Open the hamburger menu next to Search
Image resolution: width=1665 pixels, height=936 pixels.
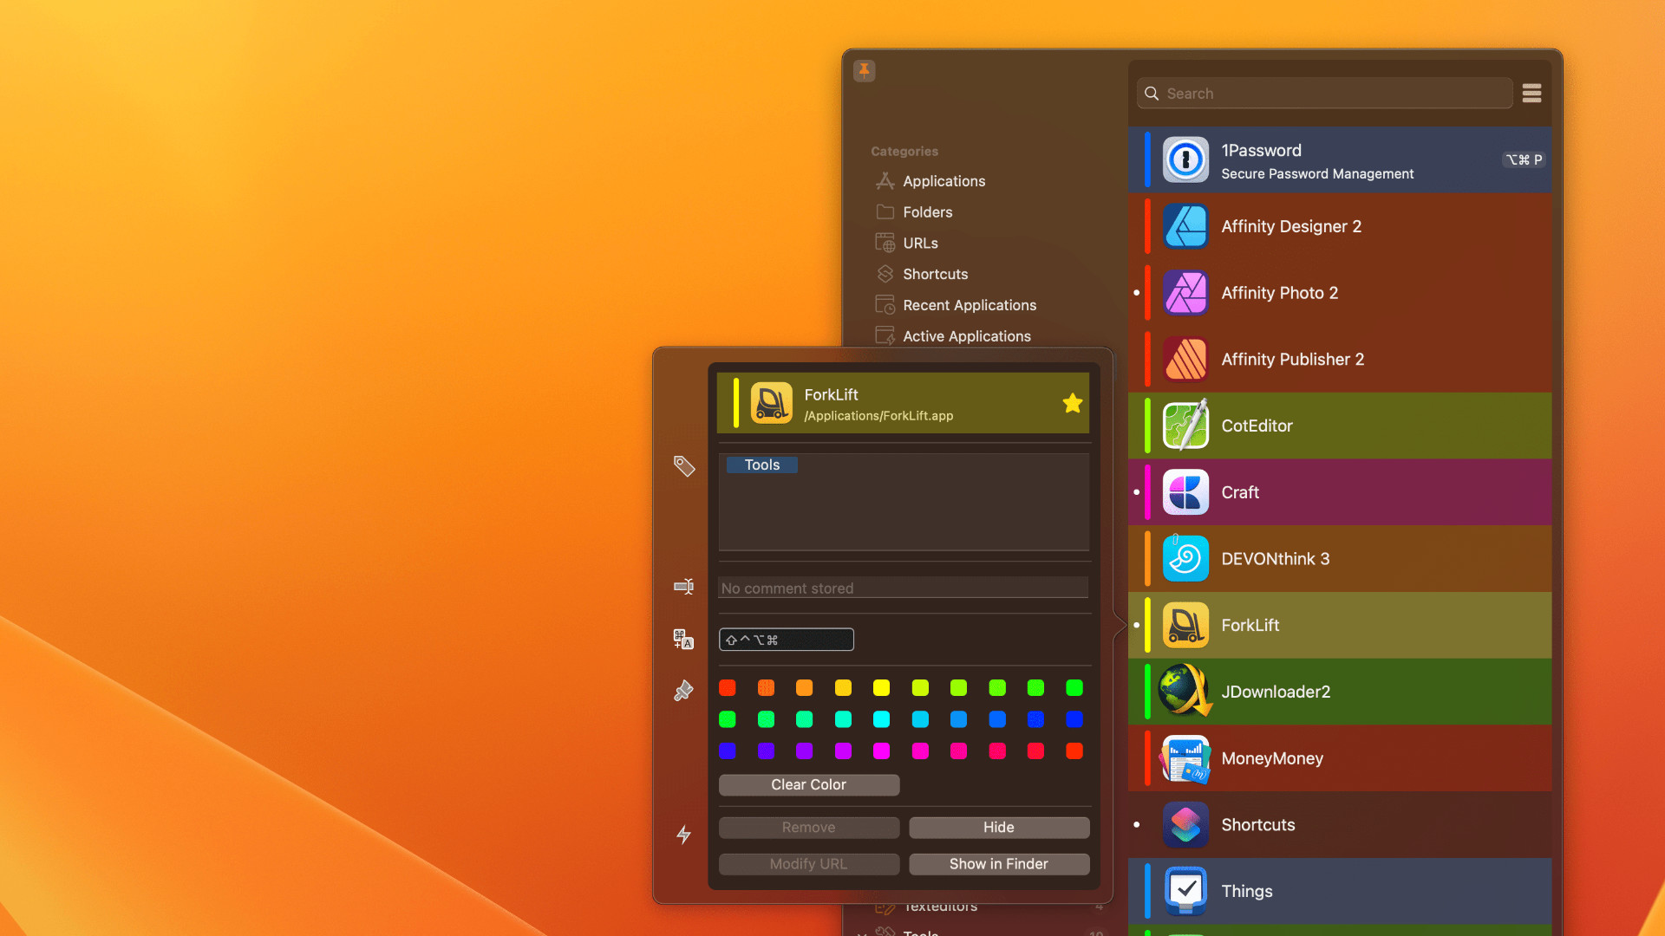[1531, 93]
